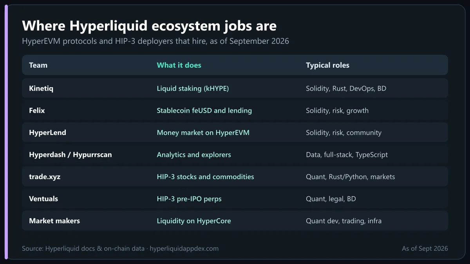
Task: Select the 'What it does' column header
Action: tap(179, 65)
